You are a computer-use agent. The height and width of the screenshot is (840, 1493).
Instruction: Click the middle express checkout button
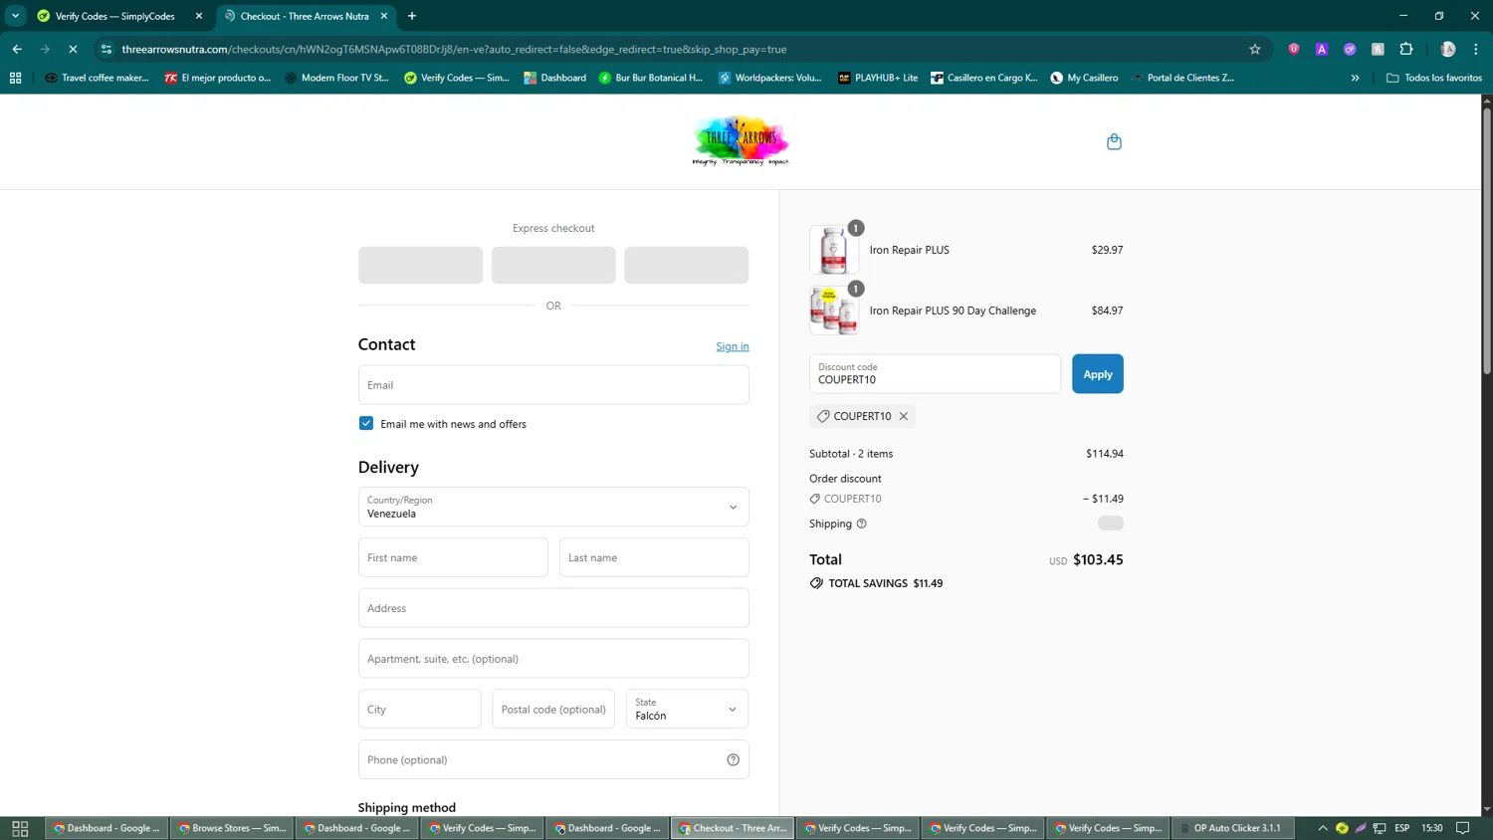pos(553,265)
